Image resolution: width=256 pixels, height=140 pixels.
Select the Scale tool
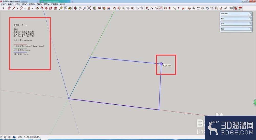coord(55,8)
